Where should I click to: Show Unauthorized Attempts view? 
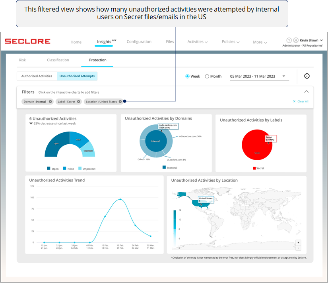77,76
